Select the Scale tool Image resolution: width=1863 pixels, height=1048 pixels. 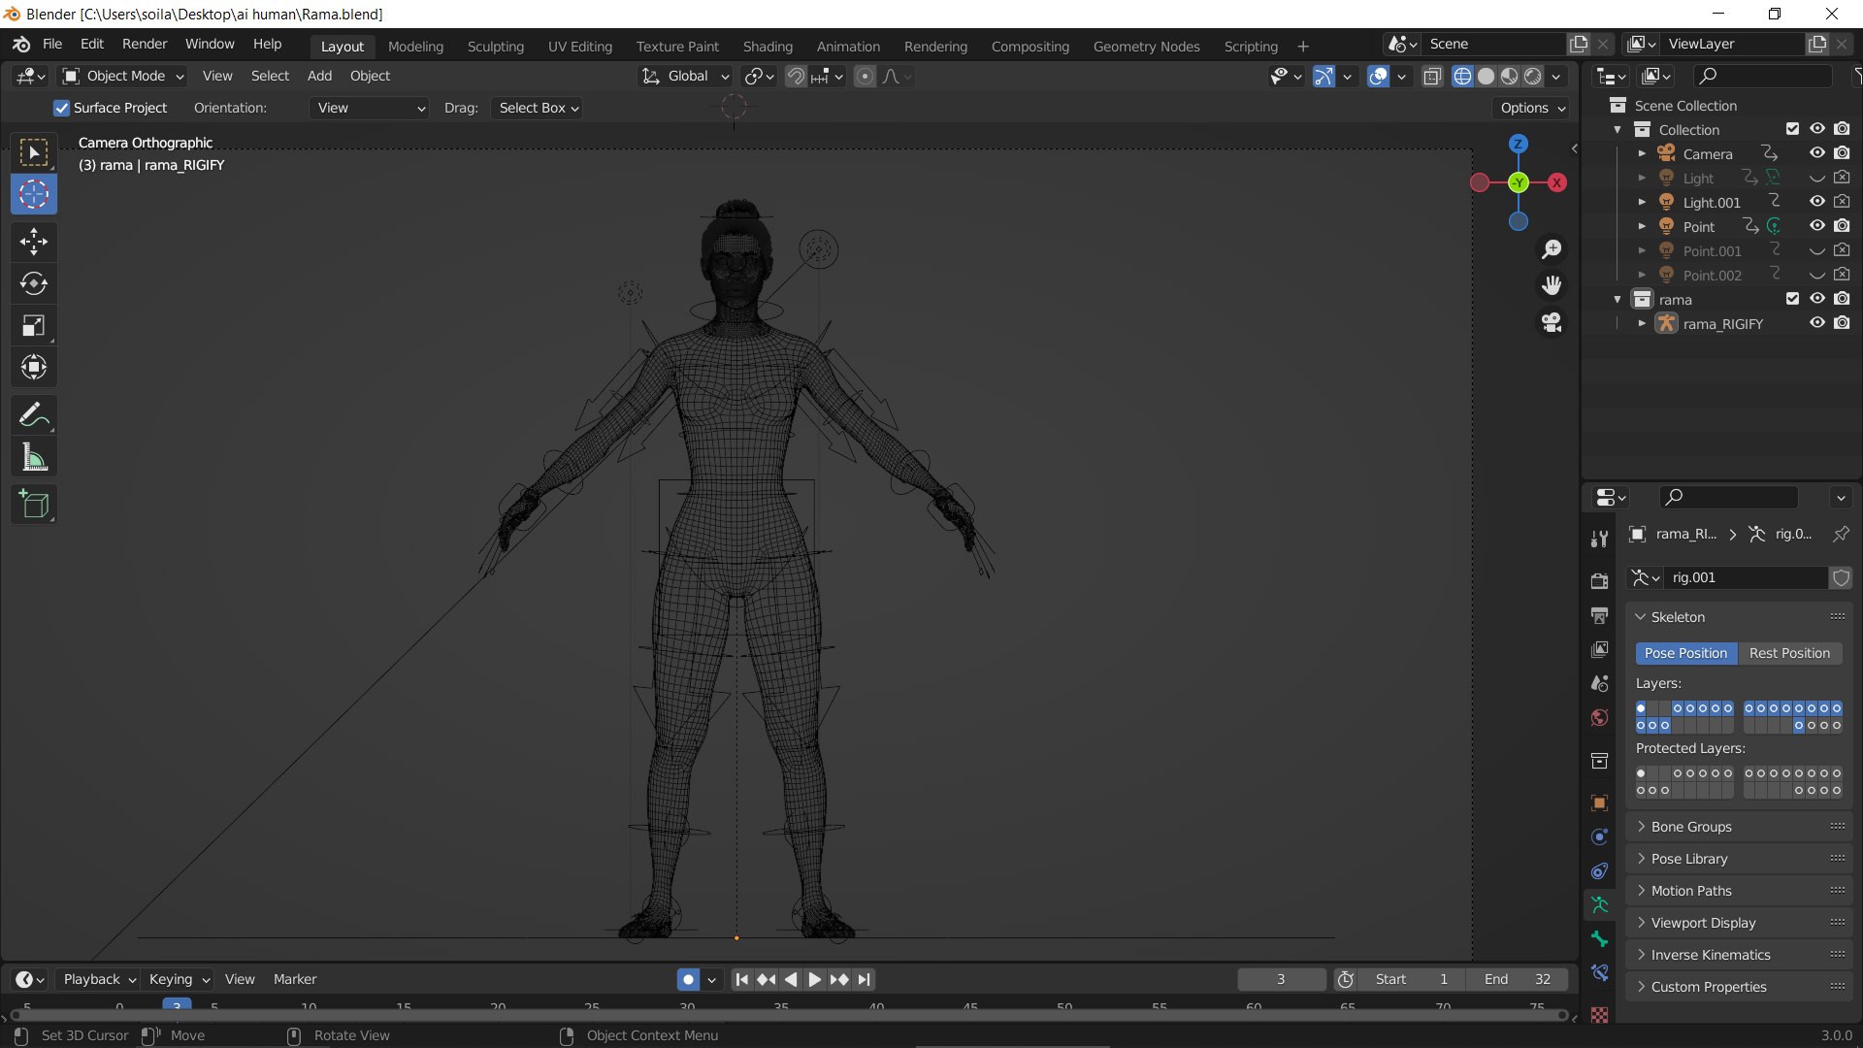point(34,325)
